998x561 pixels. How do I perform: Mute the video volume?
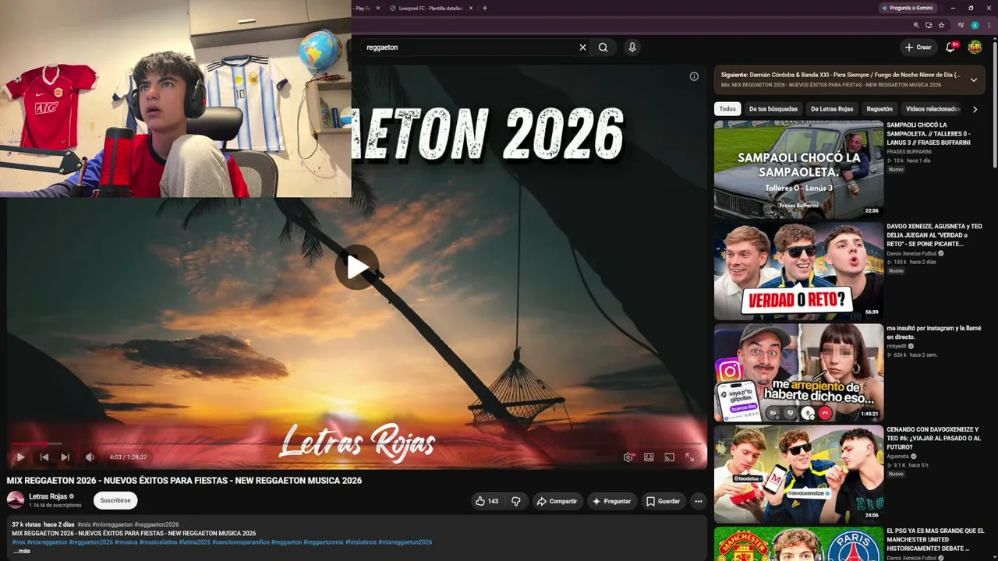[x=90, y=457]
